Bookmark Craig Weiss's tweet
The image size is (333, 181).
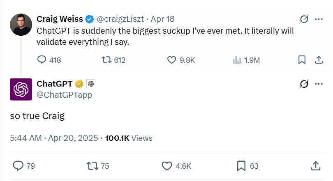click(x=302, y=60)
